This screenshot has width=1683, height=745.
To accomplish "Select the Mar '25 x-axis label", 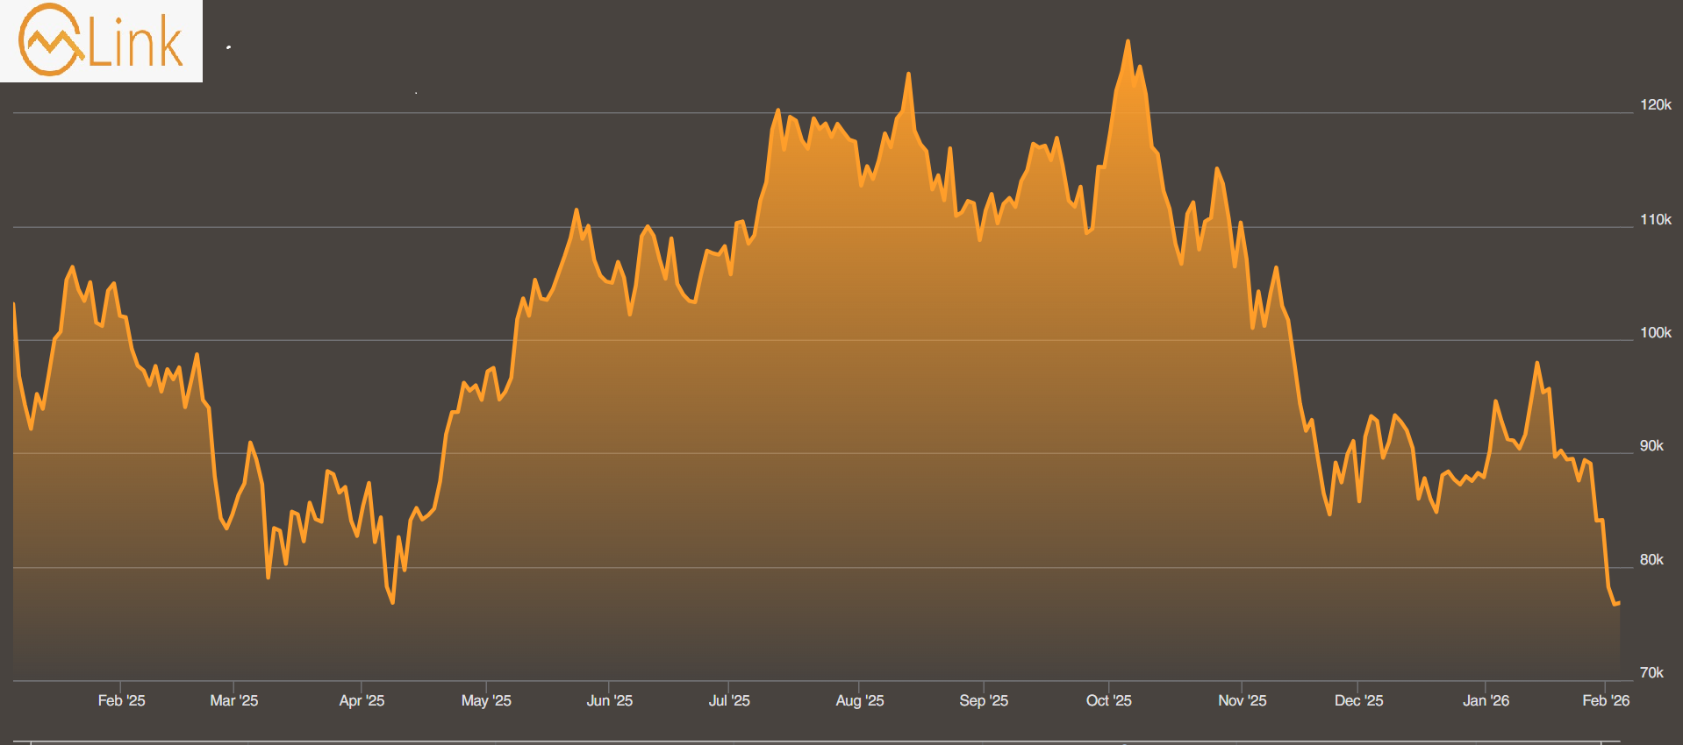I will point(234,700).
